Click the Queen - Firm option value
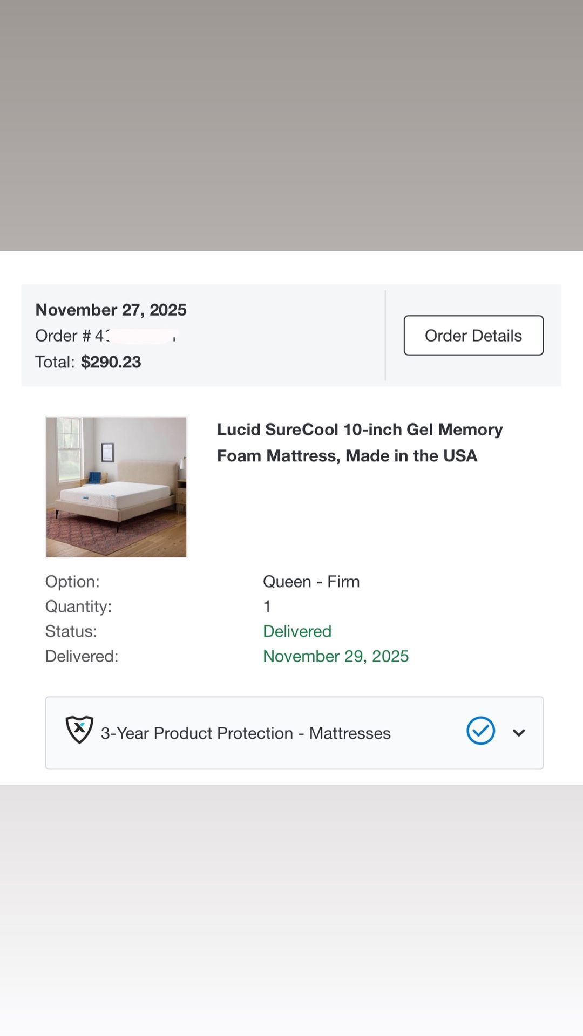583x1036 pixels. [311, 582]
